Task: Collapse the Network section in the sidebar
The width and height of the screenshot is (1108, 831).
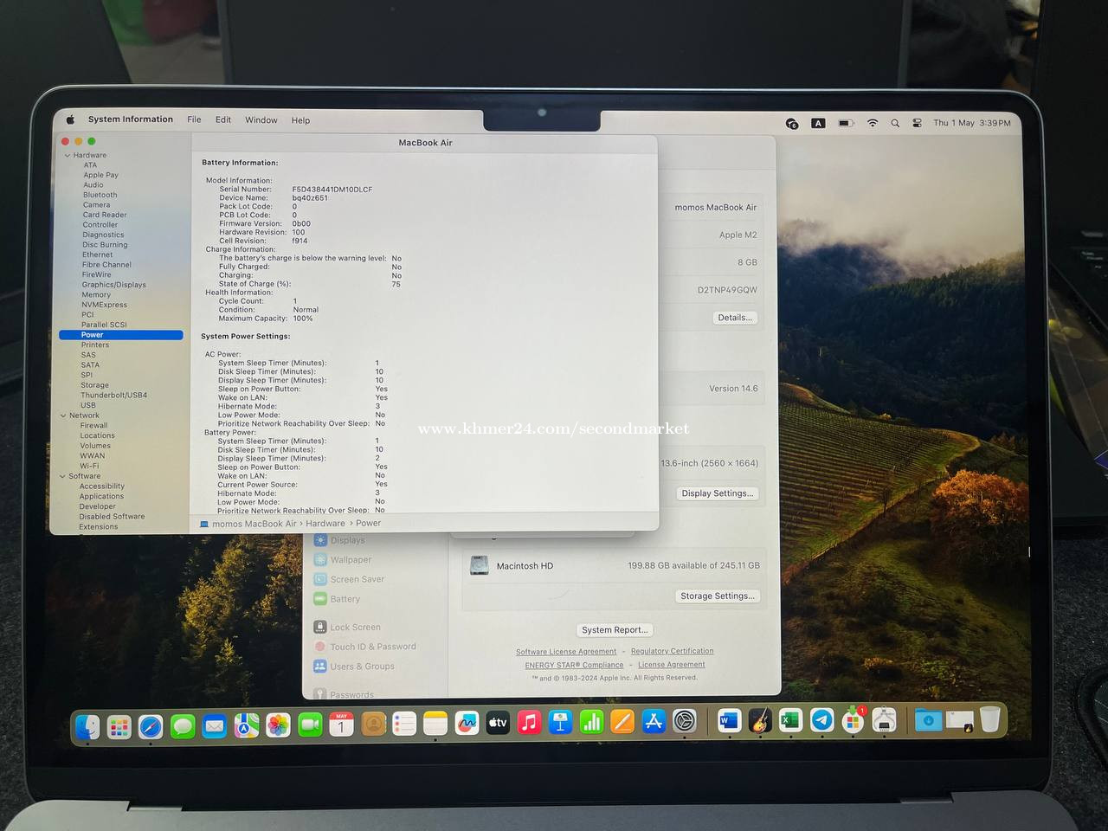Action: (x=63, y=415)
